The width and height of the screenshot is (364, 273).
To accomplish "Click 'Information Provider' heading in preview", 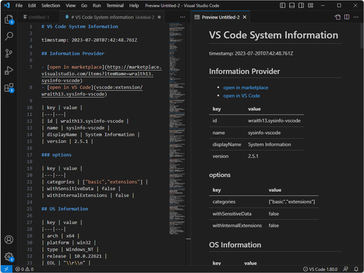I will (x=245, y=71).
